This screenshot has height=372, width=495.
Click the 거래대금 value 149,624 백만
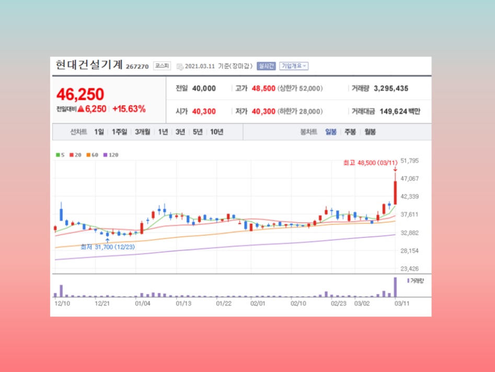400,111
